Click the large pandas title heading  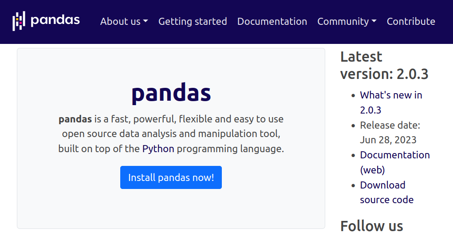(x=171, y=93)
